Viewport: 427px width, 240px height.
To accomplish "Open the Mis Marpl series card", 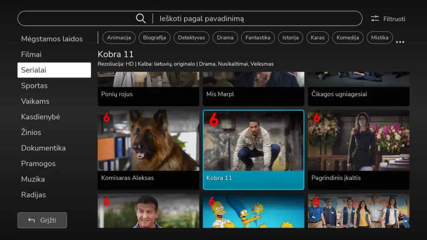I will [x=254, y=89].
